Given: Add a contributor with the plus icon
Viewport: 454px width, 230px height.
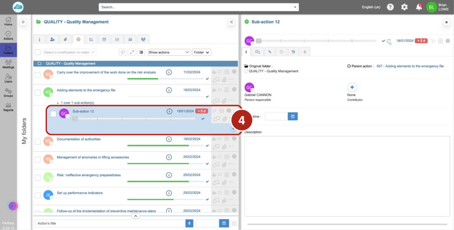Looking at the screenshot, I should [x=352, y=87].
